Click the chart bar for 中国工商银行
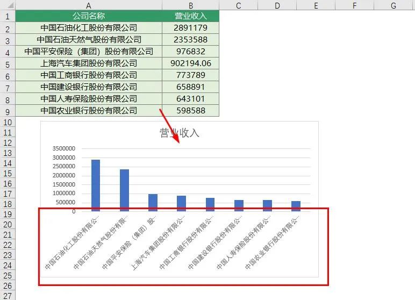The height and width of the screenshot is (300, 415). coord(210,204)
